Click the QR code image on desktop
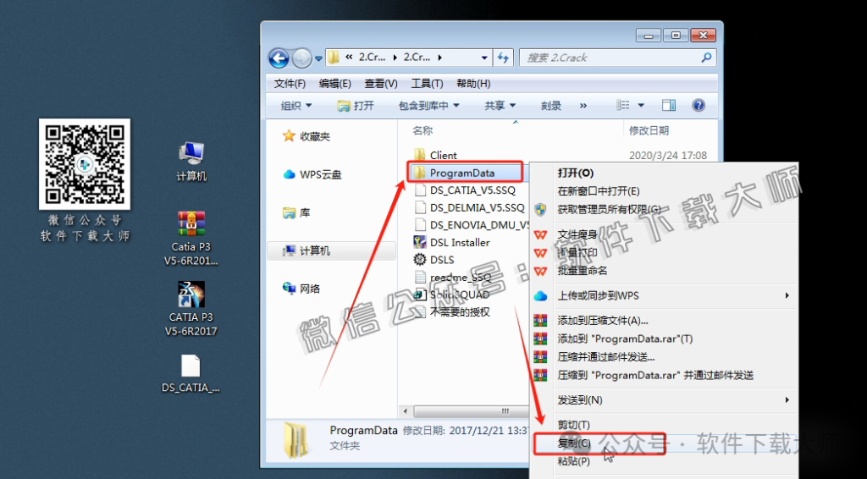 click(x=85, y=164)
